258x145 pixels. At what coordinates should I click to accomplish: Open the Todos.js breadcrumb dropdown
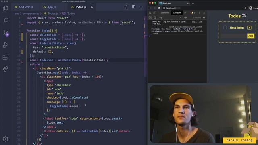click(x=51, y=14)
